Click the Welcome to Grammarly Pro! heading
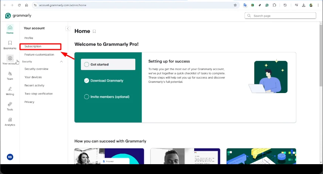Image resolution: width=323 pixels, height=174 pixels. [107, 44]
